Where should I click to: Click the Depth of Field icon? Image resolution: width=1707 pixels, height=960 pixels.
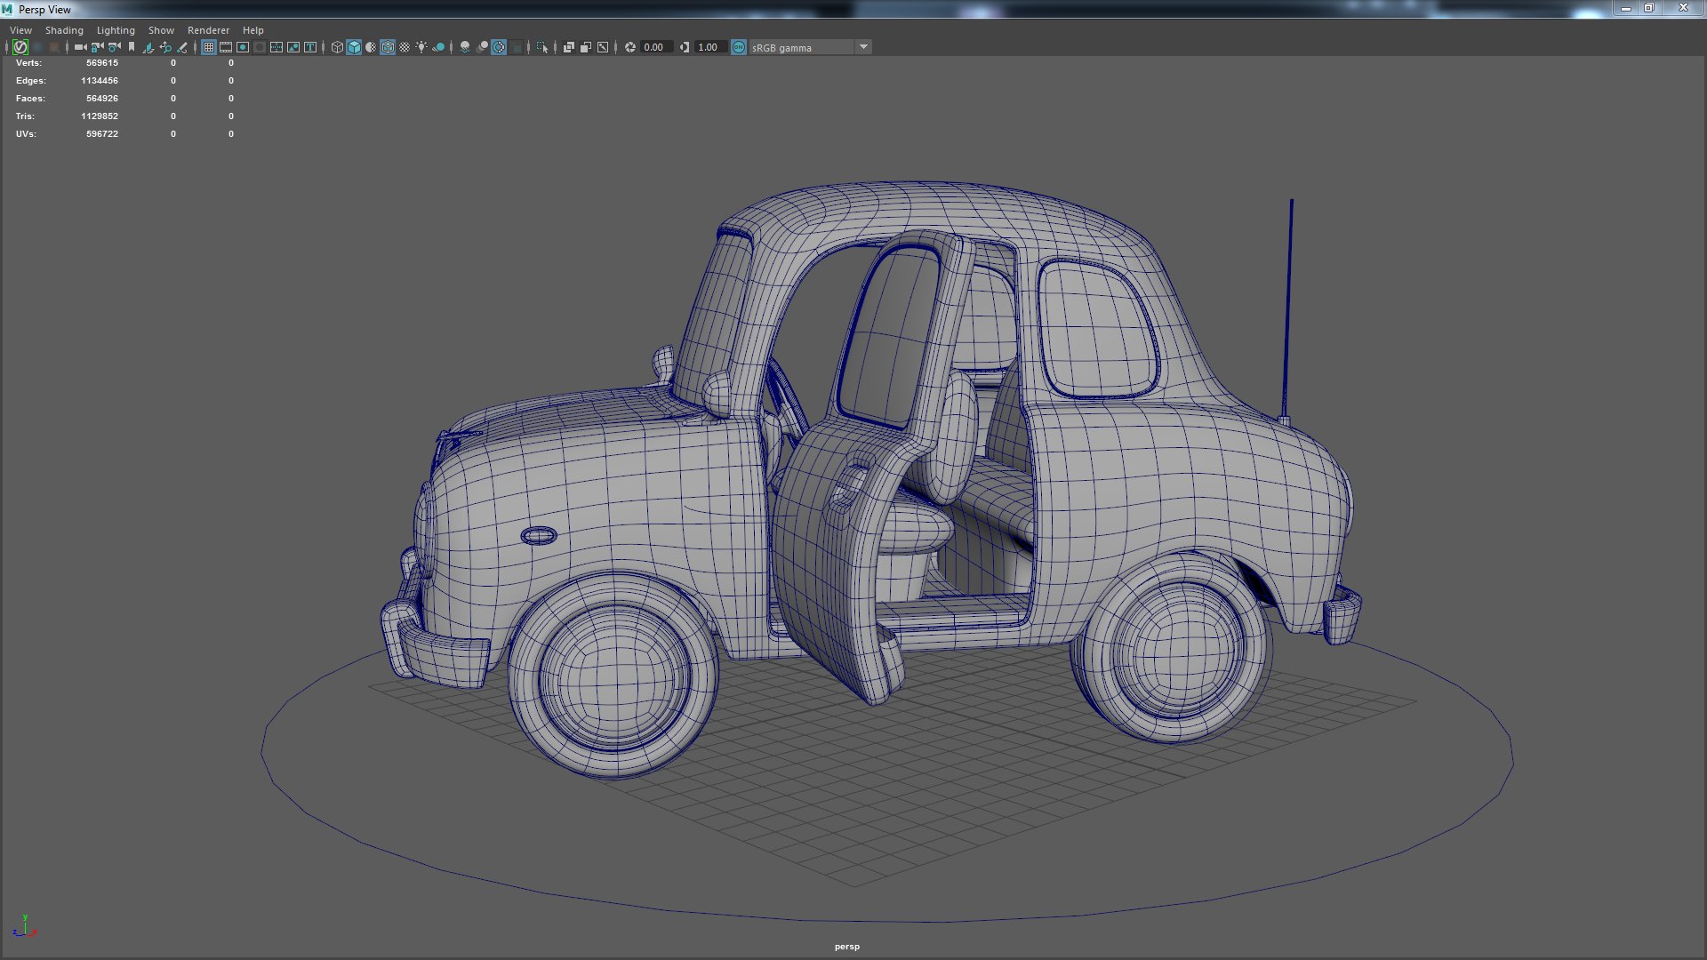[x=516, y=47]
